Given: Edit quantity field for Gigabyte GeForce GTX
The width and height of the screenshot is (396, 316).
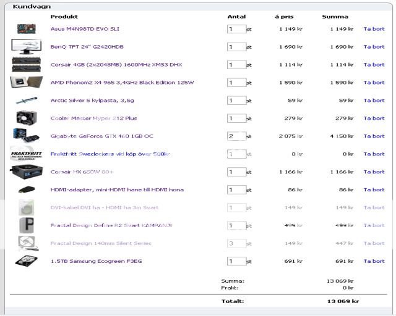Looking at the screenshot, I should (236, 136).
